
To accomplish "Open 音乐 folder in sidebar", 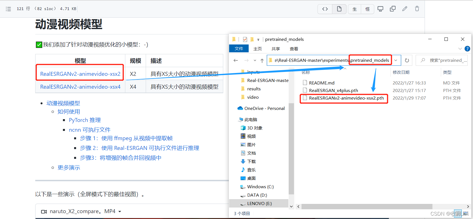I will tap(251, 170).
